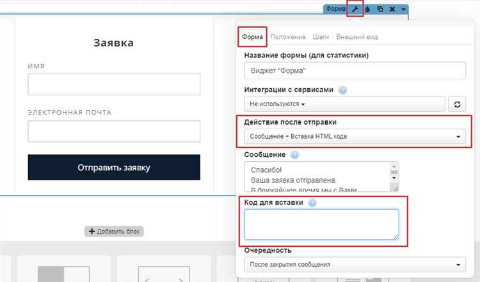The width and height of the screenshot is (480, 282).
Task: Click the Добавить блок button
Action: (114, 231)
